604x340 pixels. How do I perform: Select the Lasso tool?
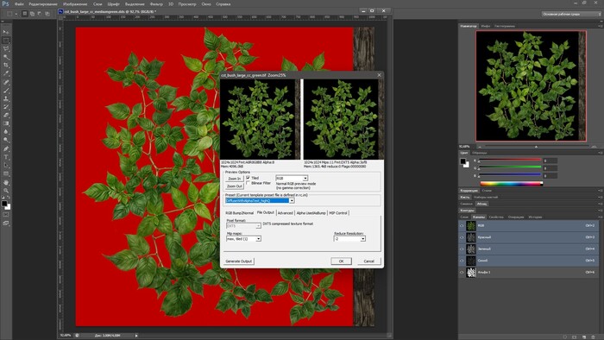pyautogui.click(x=6, y=49)
